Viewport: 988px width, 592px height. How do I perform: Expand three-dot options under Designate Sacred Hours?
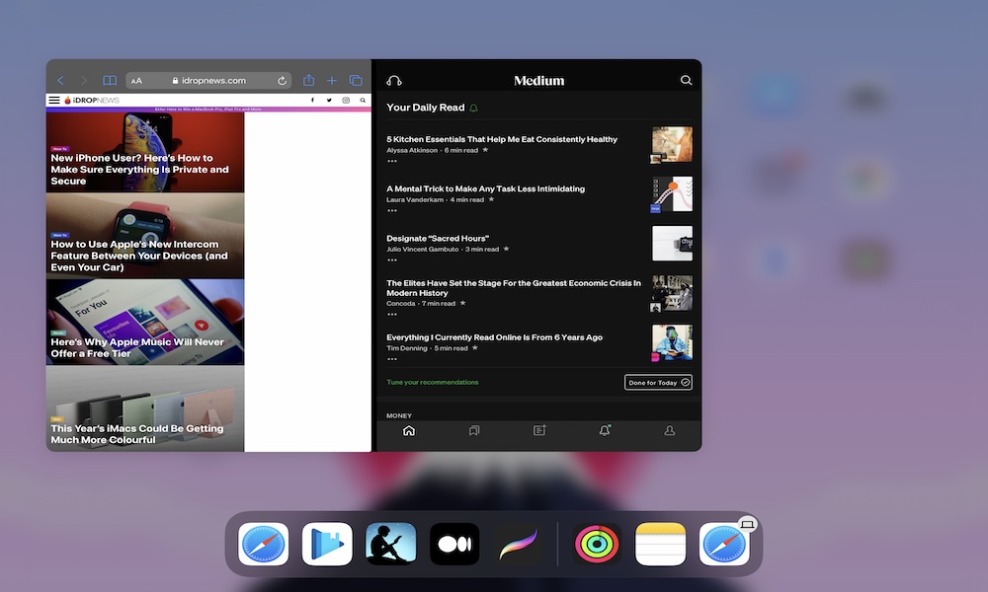tap(392, 259)
